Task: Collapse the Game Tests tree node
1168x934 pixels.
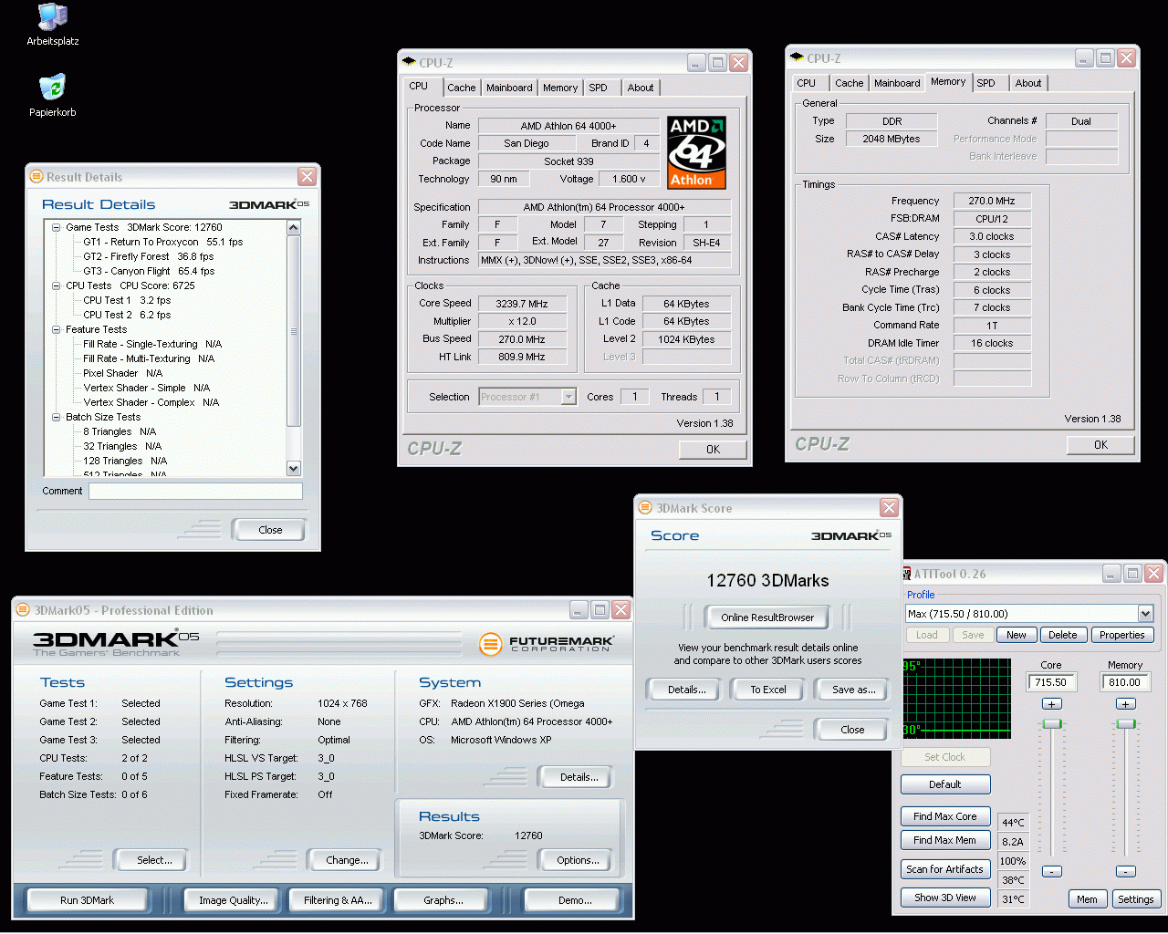Action: pyautogui.click(x=56, y=227)
